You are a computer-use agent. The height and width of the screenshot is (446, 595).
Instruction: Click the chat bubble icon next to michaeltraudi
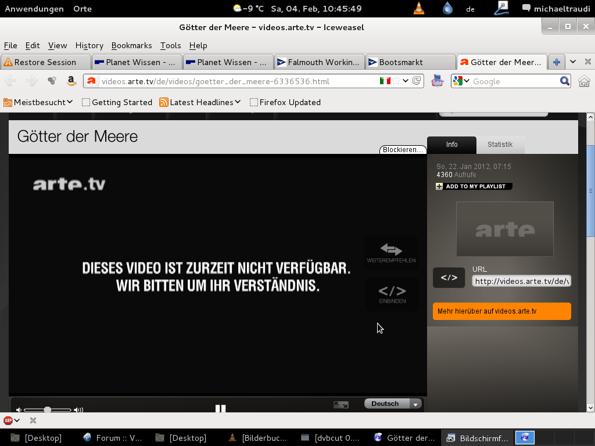tap(526, 8)
